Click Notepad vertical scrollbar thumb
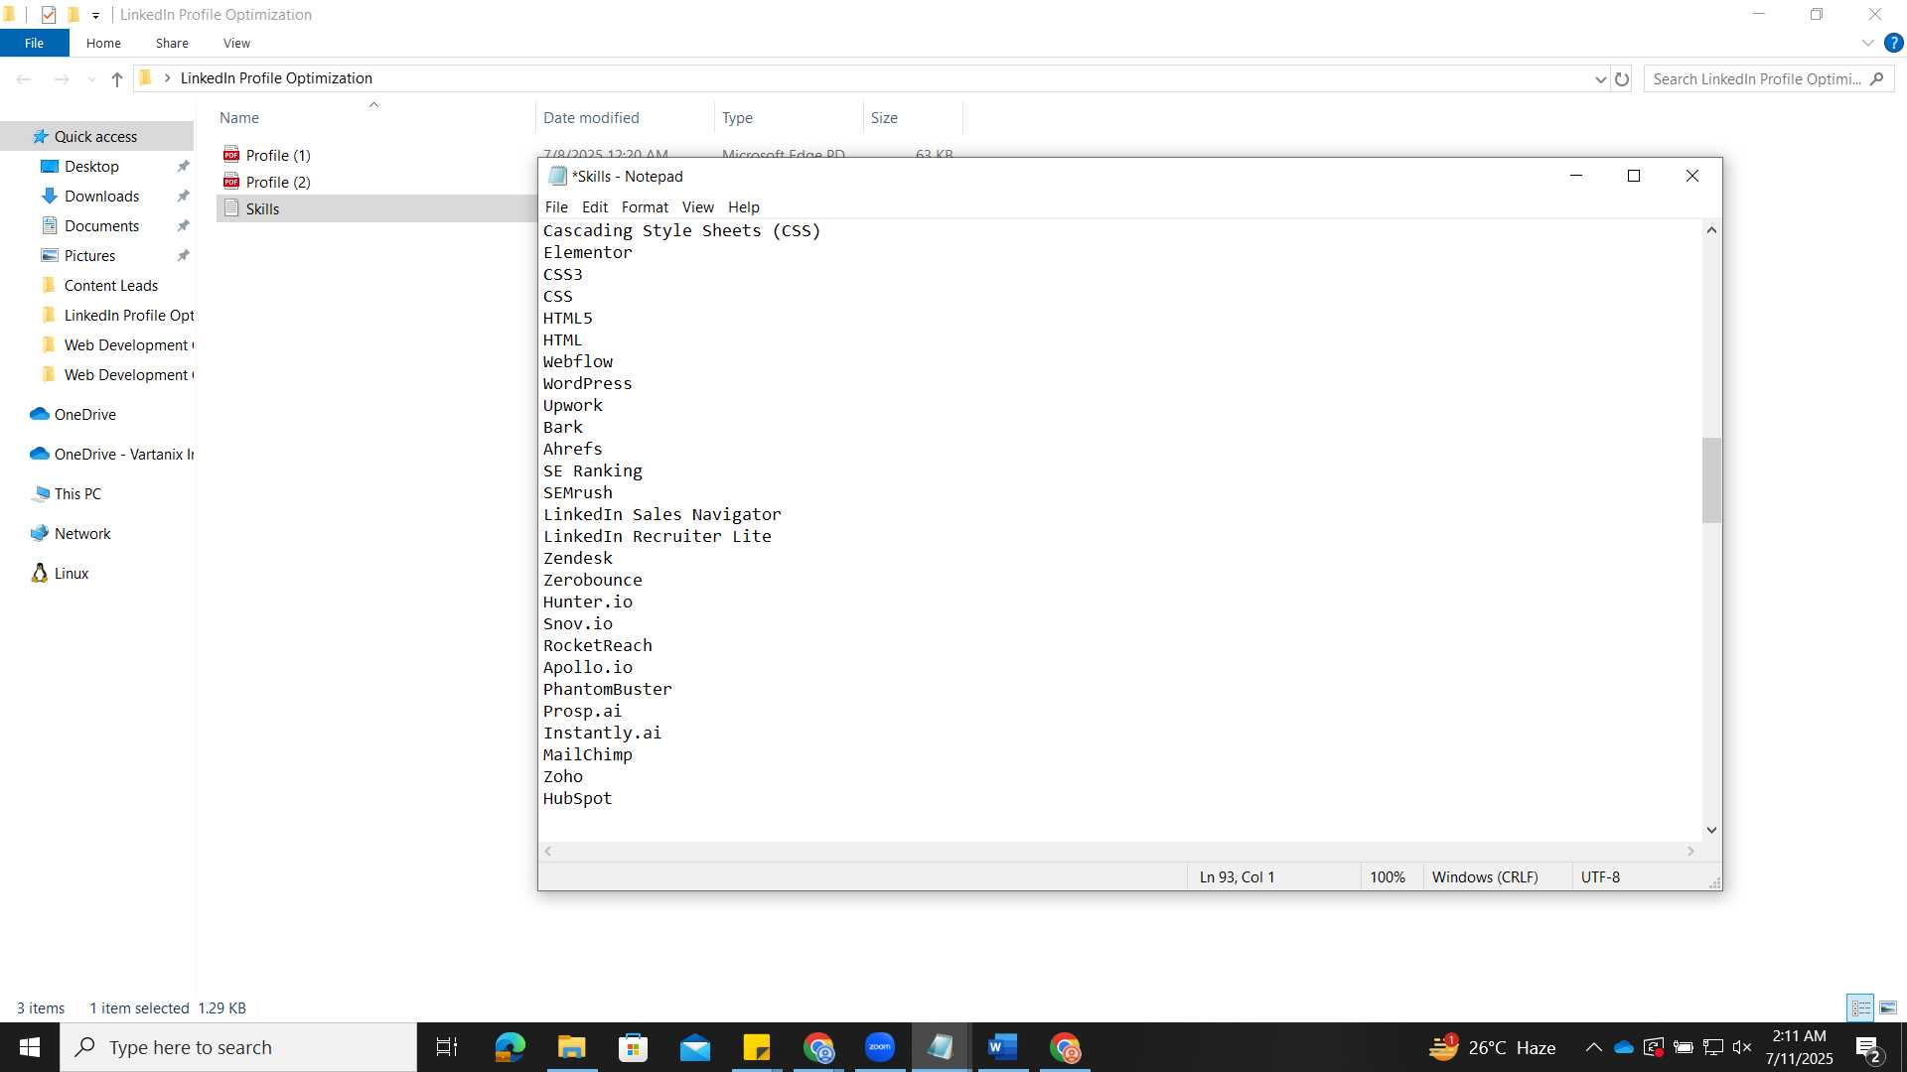 point(1711,479)
